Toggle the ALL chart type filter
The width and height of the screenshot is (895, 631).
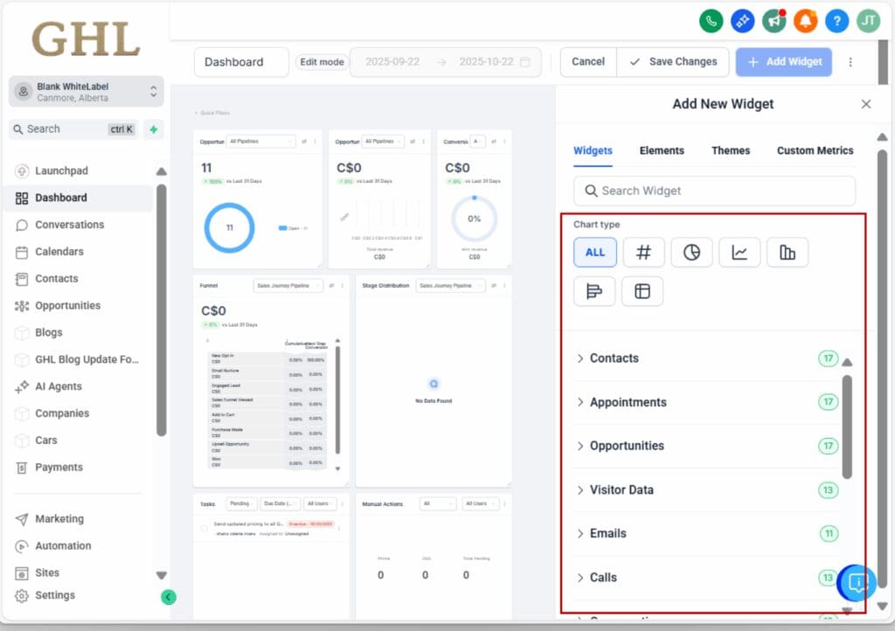tap(594, 252)
